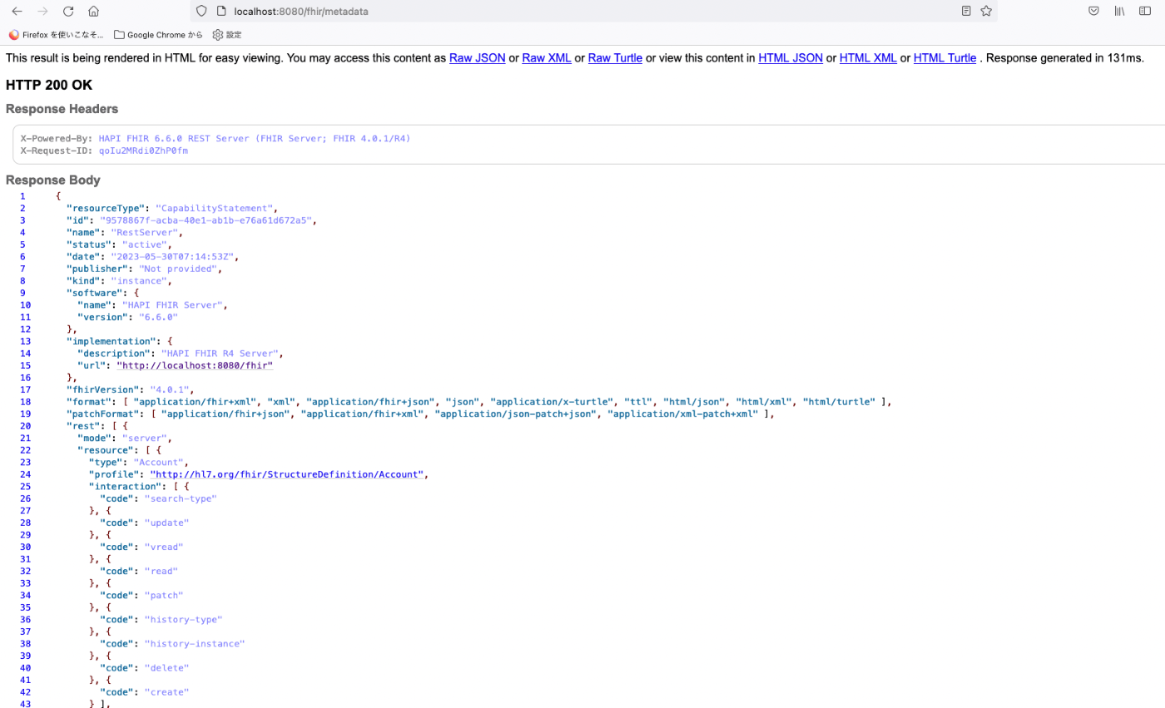1165x708 pixels.
Task: Click line number 20 in the gutter
Action: [x=26, y=426]
